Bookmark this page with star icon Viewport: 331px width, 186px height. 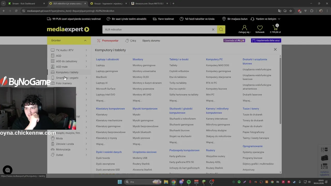pyautogui.click(x=291, y=11)
